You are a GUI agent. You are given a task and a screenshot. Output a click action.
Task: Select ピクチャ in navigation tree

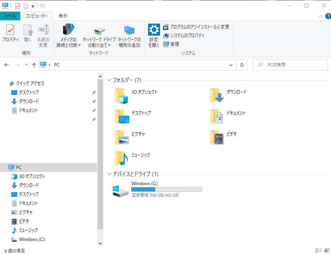tap(26, 212)
